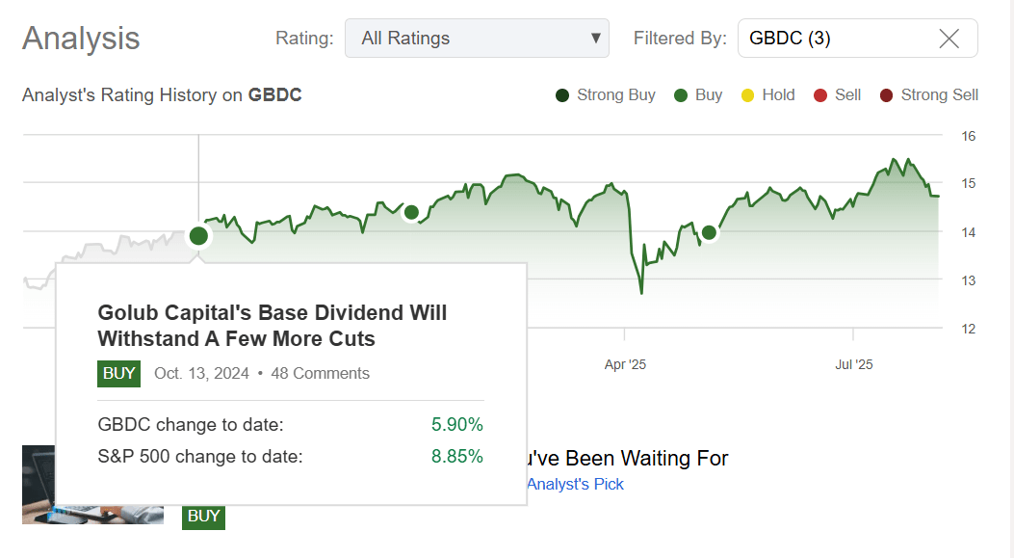Image resolution: width=1014 pixels, height=558 pixels.
Task: Open the Analysis section header
Action: pos(80,39)
